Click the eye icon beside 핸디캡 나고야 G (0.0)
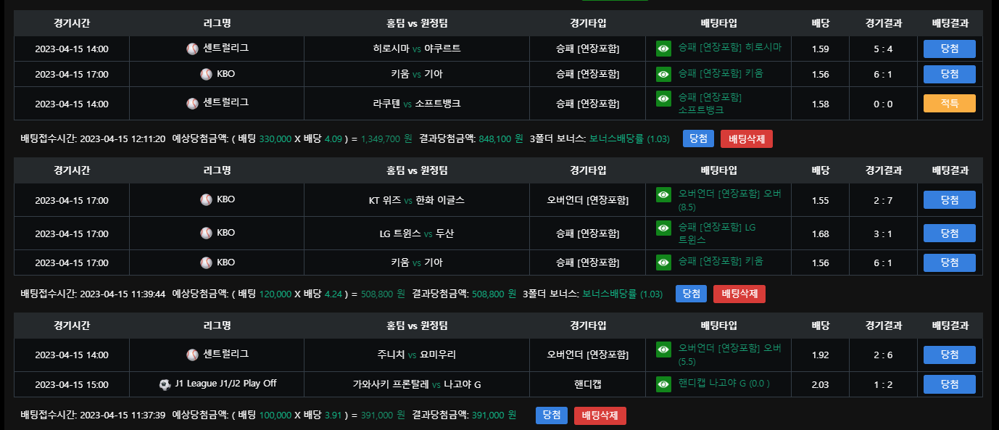This screenshot has width=999, height=430. point(663,384)
